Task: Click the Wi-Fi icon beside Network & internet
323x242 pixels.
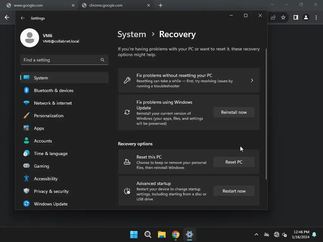Action: (x=26, y=103)
